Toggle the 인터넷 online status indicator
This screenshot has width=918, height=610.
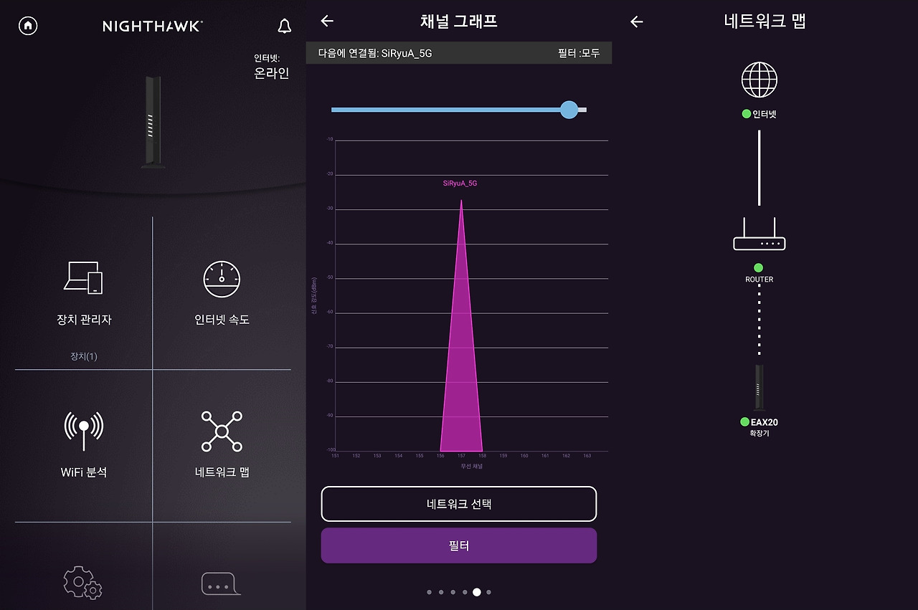tap(745, 113)
